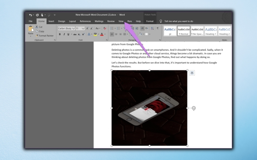Clear all formatting with the eraser icon

[105, 28]
